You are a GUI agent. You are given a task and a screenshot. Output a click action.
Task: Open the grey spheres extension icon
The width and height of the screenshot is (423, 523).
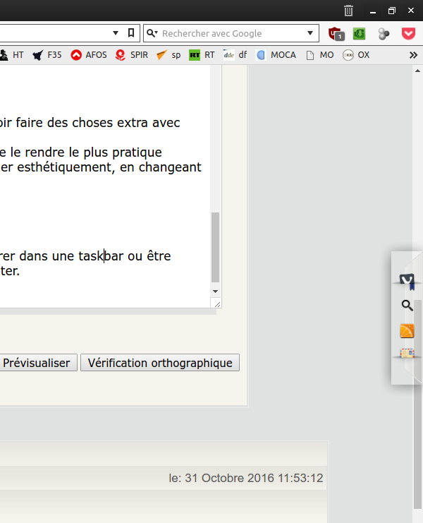click(384, 34)
